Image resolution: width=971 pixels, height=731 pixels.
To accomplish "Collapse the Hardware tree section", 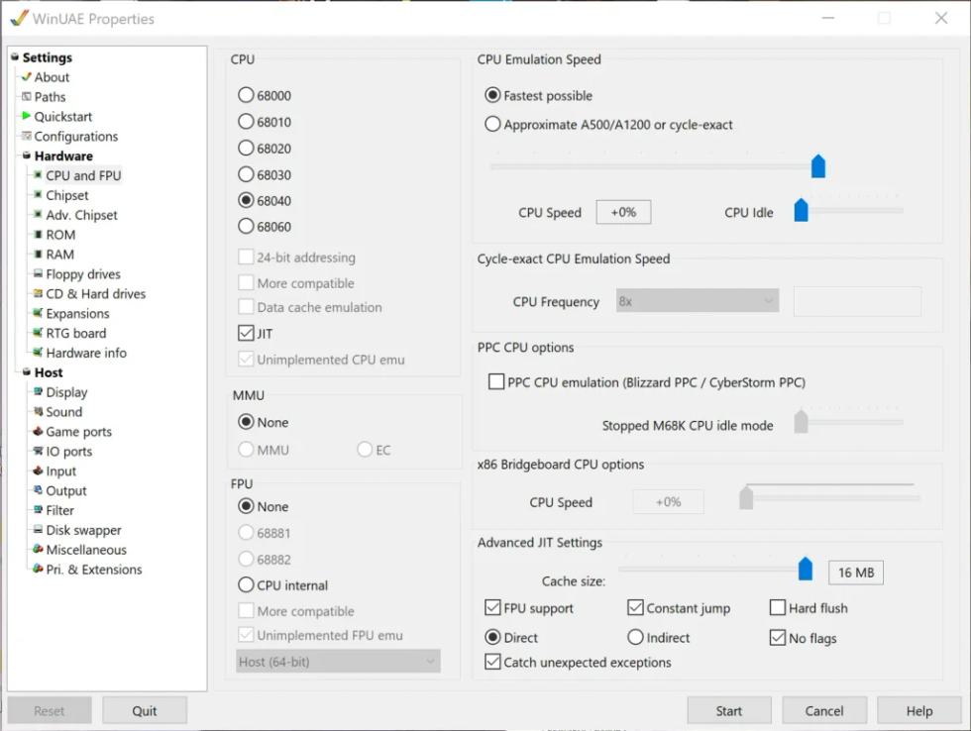I will 27,156.
